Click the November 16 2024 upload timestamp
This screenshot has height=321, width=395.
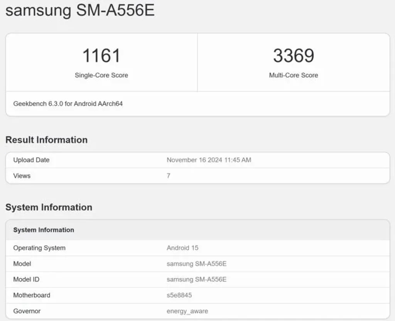point(209,160)
